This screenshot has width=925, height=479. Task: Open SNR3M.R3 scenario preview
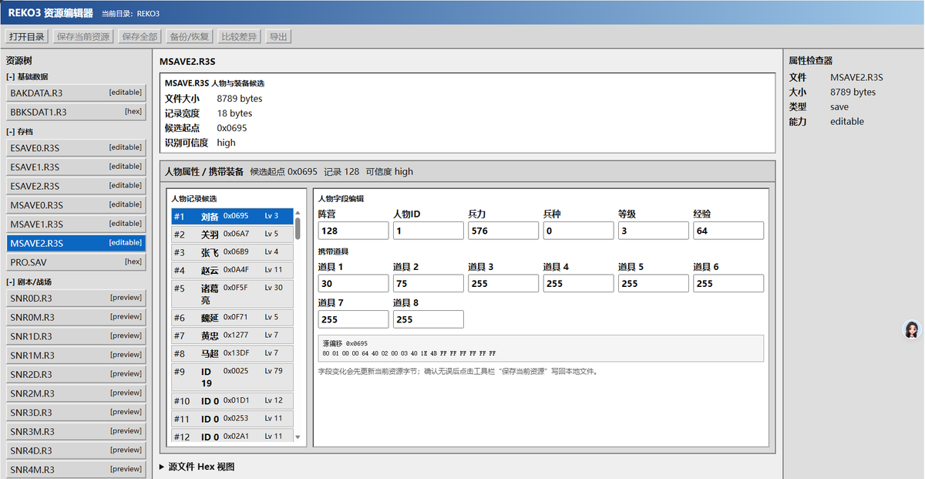pyautogui.click(x=76, y=431)
